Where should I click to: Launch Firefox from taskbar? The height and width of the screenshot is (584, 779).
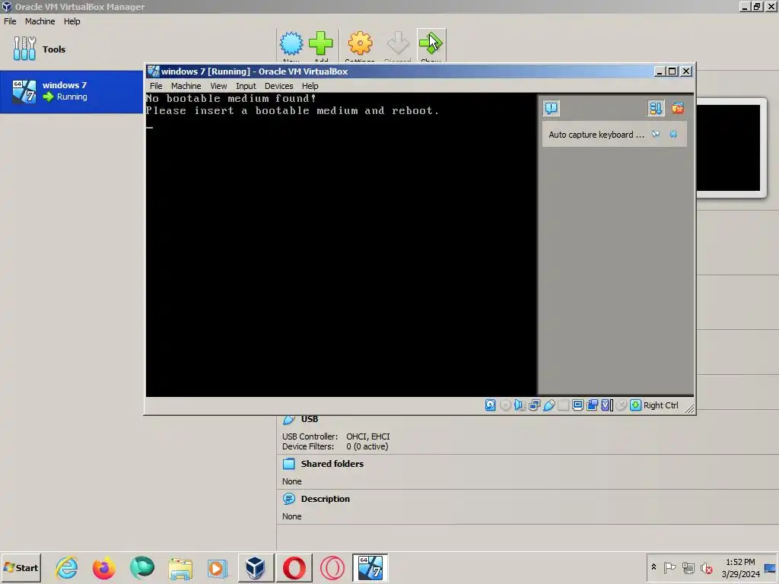[103, 567]
